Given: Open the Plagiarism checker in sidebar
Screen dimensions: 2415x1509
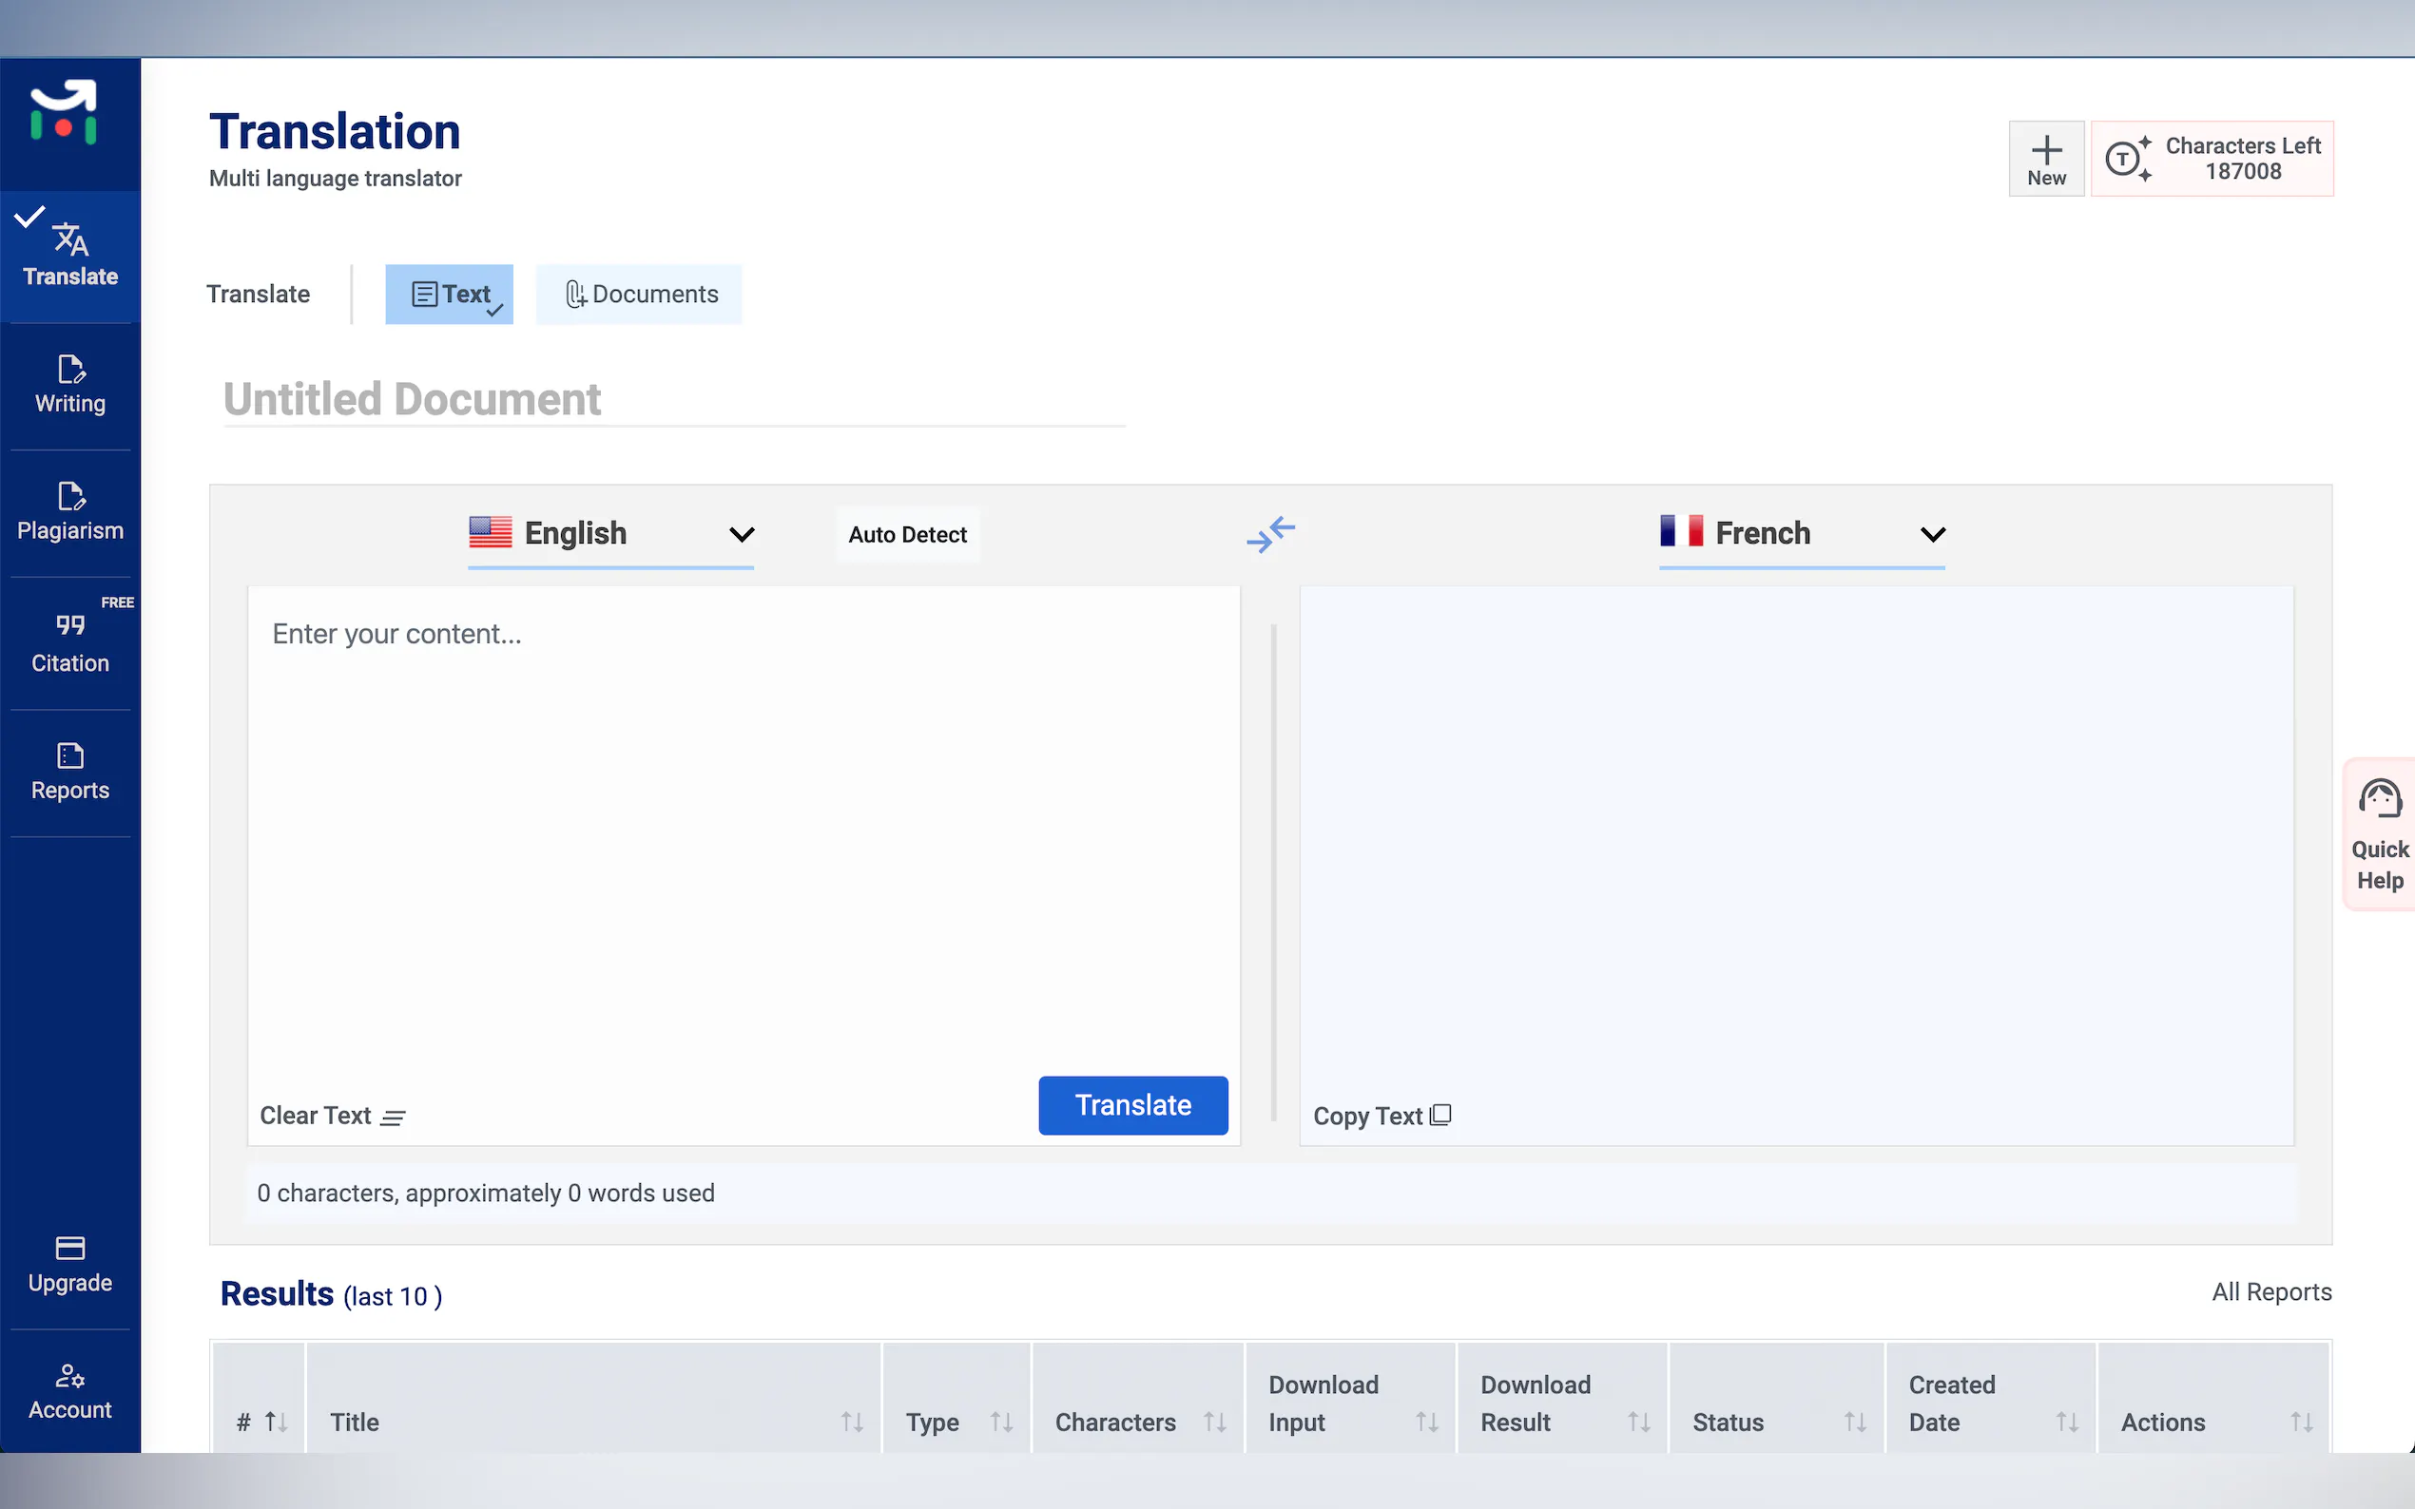Looking at the screenshot, I should point(70,512).
